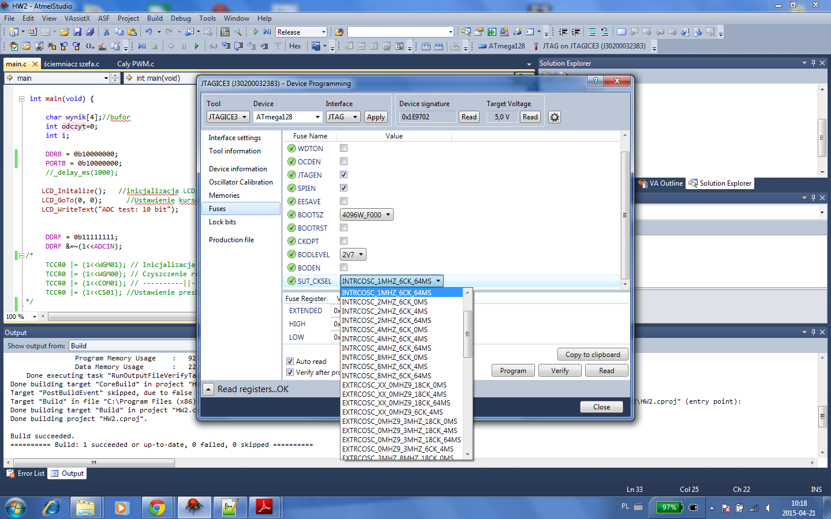Toggle the WDTON fuse checkbox
This screenshot has width=831, height=519.
click(x=344, y=148)
